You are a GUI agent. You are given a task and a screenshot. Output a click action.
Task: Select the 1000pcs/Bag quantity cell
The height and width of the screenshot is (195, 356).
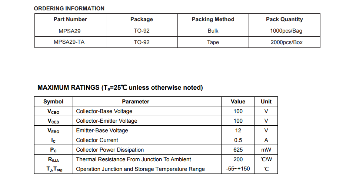285,31
